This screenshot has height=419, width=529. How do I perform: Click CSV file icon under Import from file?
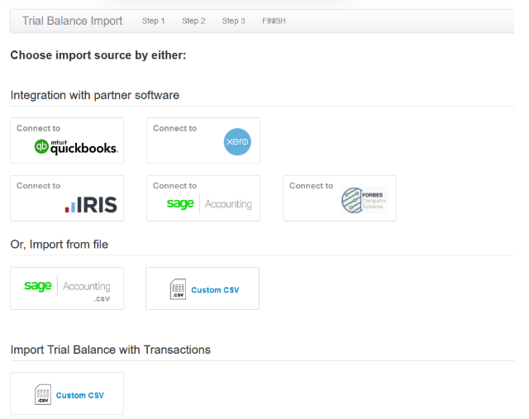(179, 290)
